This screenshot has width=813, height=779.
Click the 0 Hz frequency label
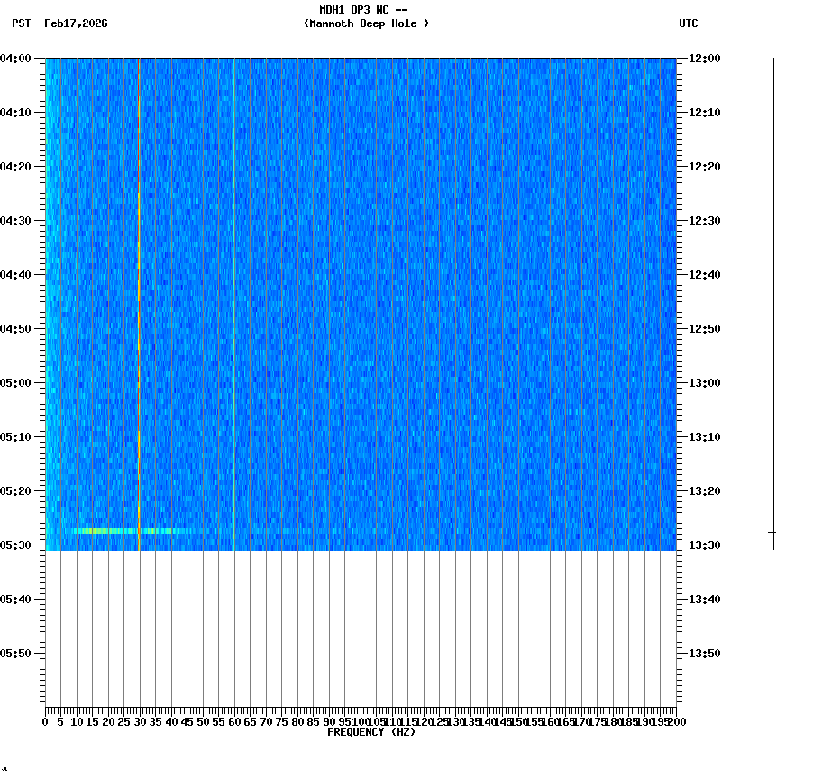[42, 721]
